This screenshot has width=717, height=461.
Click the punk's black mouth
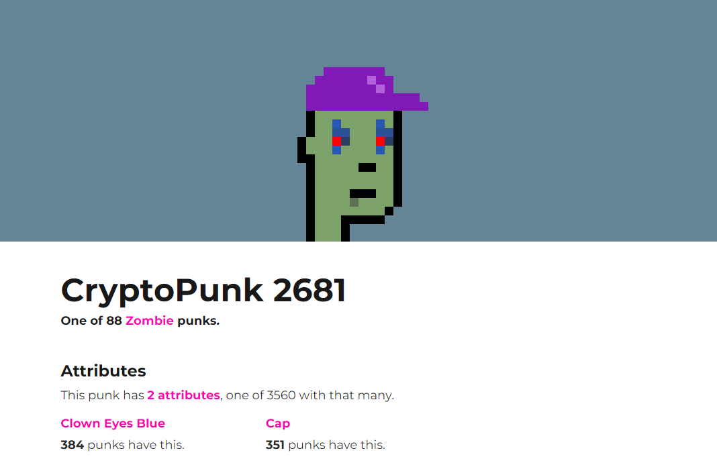pos(363,194)
